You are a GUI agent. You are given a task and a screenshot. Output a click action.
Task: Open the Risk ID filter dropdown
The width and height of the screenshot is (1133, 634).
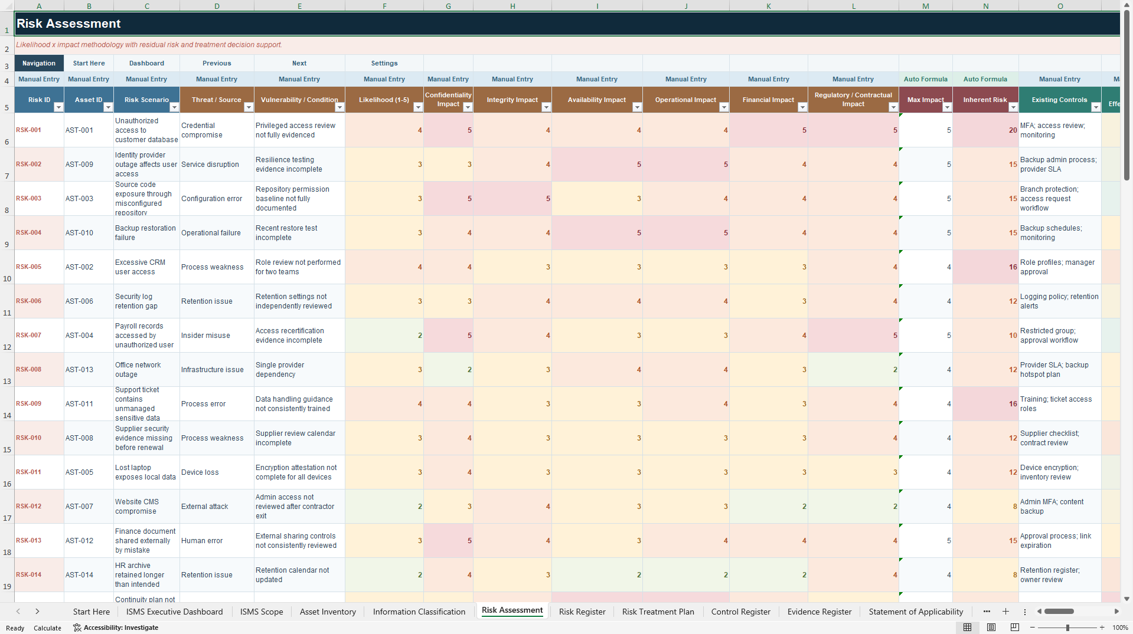58,107
